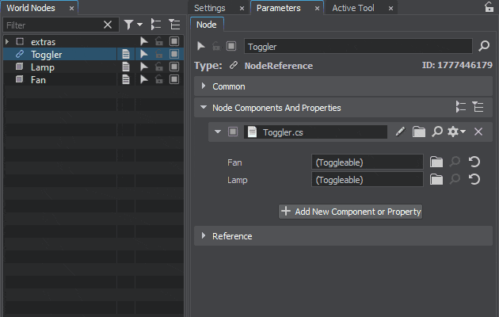Switch to the Active Tool tab
The width and height of the screenshot is (499, 317).
coord(355,8)
